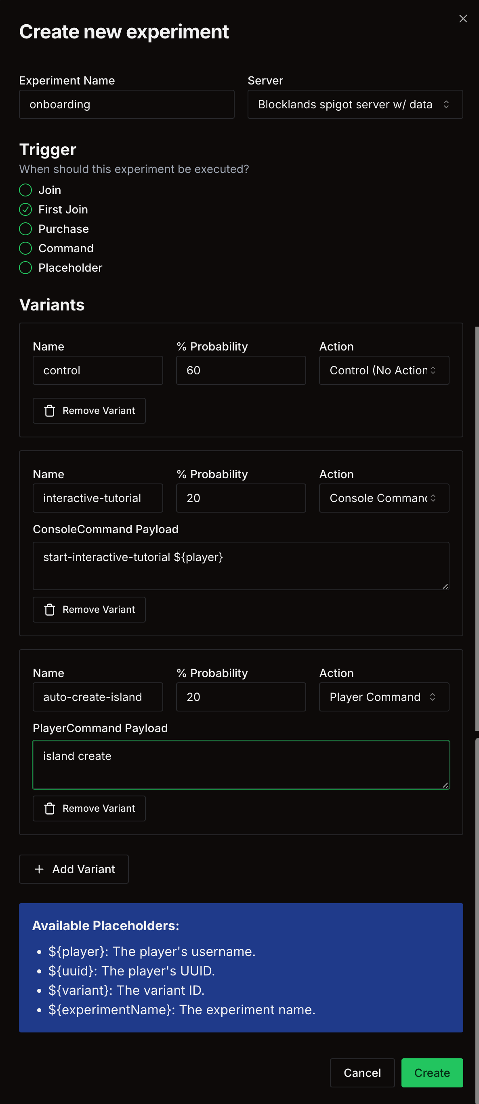Expand the Console Command action dropdown

384,498
